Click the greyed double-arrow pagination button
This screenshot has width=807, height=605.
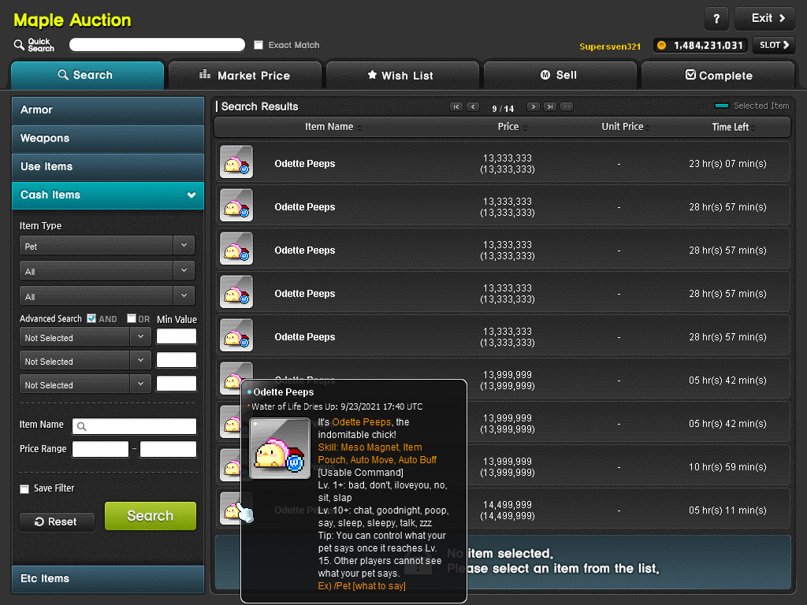pos(567,107)
